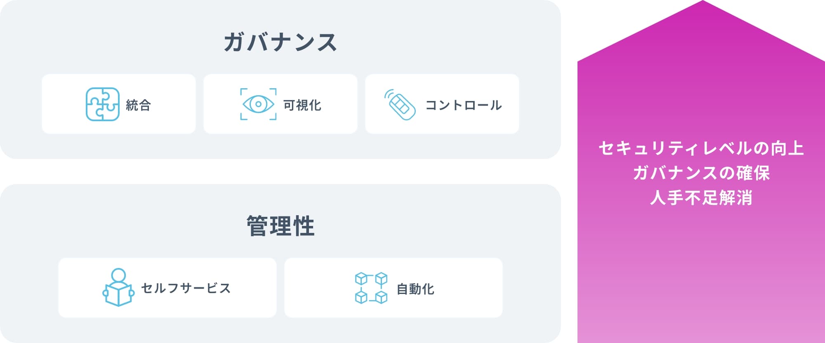Select the 可視化 label text
The height and width of the screenshot is (343, 825).
302,105
